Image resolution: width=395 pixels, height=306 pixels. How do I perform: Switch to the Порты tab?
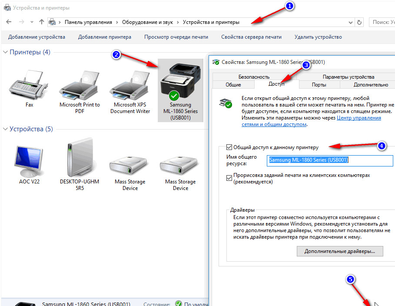[319, 85]
